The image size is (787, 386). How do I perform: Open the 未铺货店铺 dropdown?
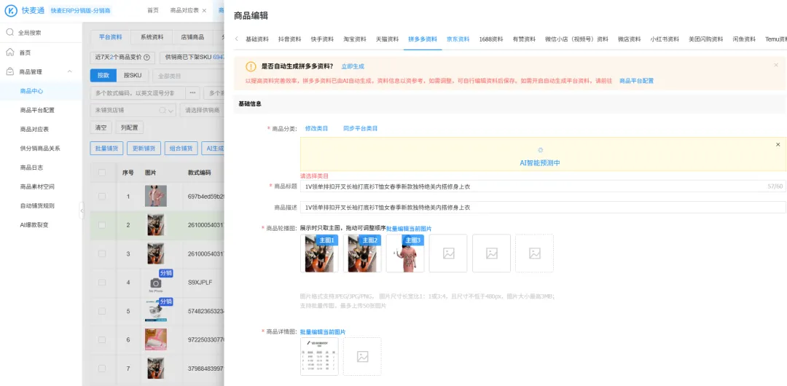[133, 110]
